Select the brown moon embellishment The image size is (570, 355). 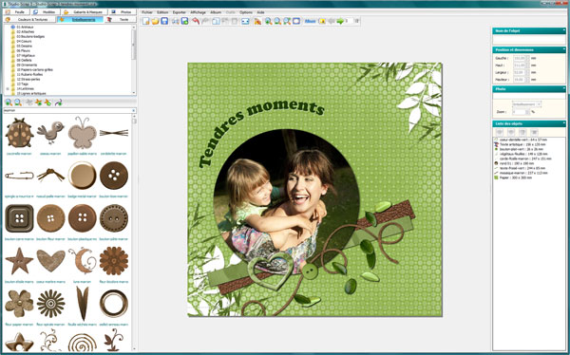tap(82, 260)
